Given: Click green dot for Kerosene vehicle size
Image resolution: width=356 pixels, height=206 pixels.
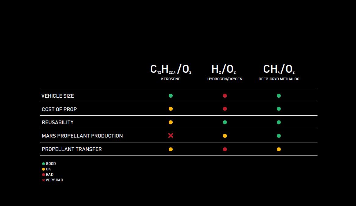Looking at the screenshot, I should [171, 96].
